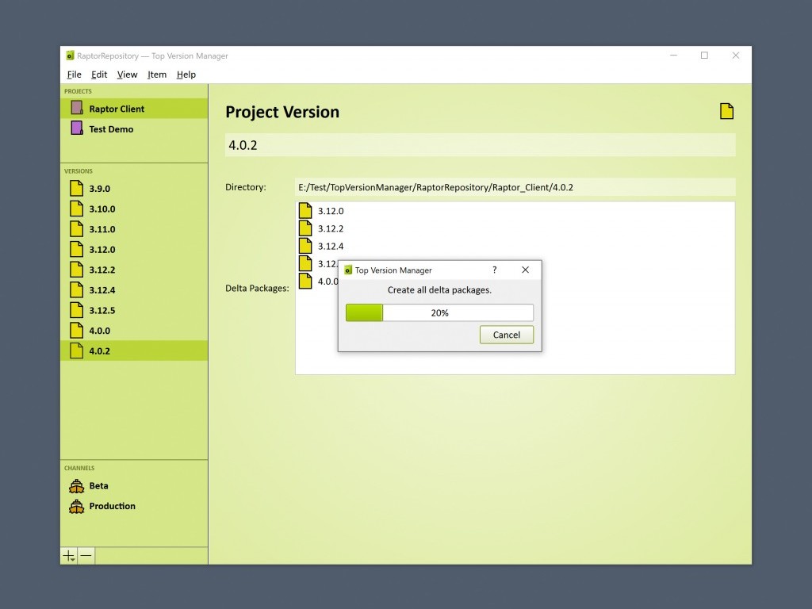The width and height of the screenshot is (812, 609).
Task: Open the File menu
Action: tap(74, 75)
